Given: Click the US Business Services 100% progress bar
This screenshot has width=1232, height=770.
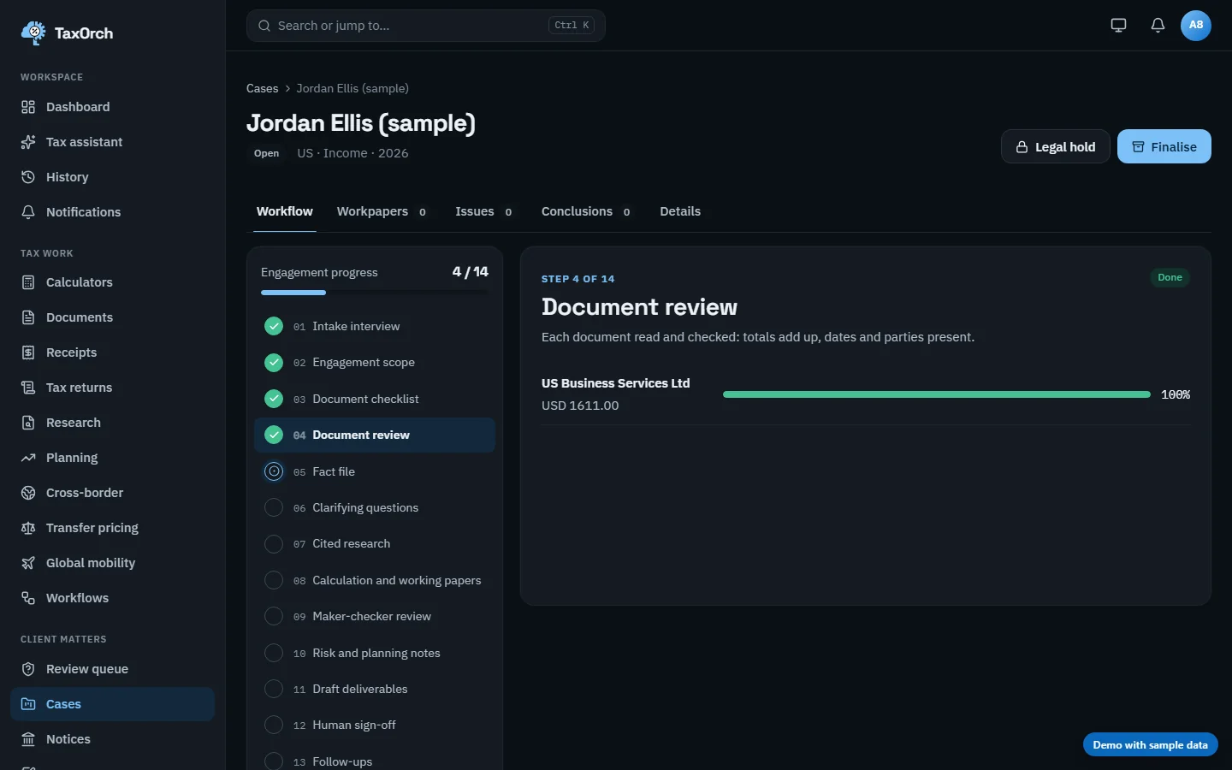Looking at the screenshot, I should tap(937, 394).
